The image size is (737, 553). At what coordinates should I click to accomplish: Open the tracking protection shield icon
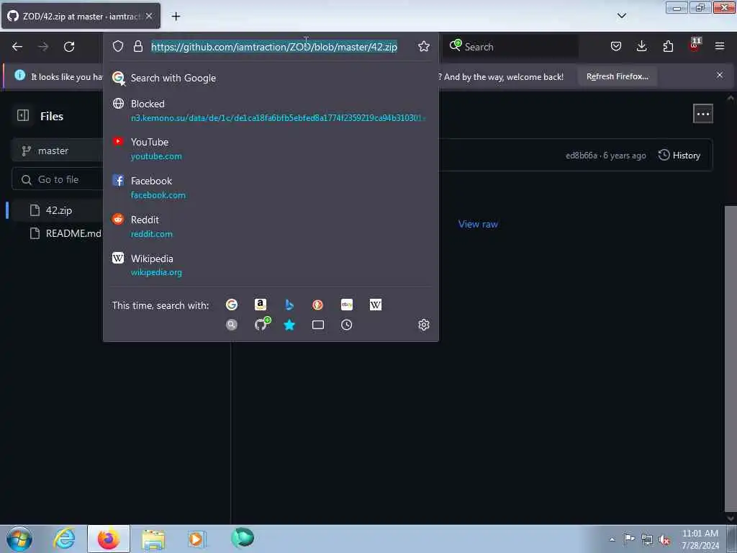pos(118,46)
